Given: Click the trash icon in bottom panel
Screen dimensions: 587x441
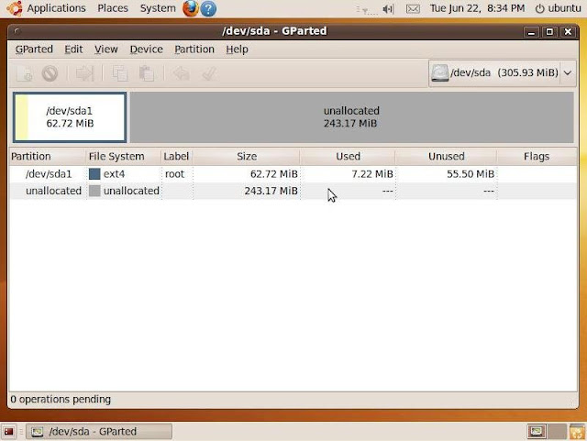Looking at the screenshot, I should (x=577, y=432).
